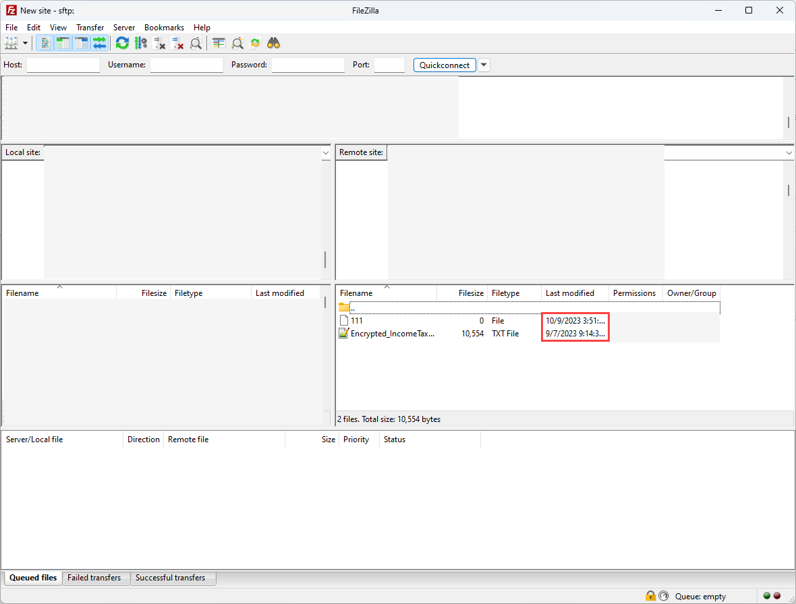This screenshot has width=796, height=604.
Task: Click the red activity indicator LED
Action: click(x=776, y=596)
